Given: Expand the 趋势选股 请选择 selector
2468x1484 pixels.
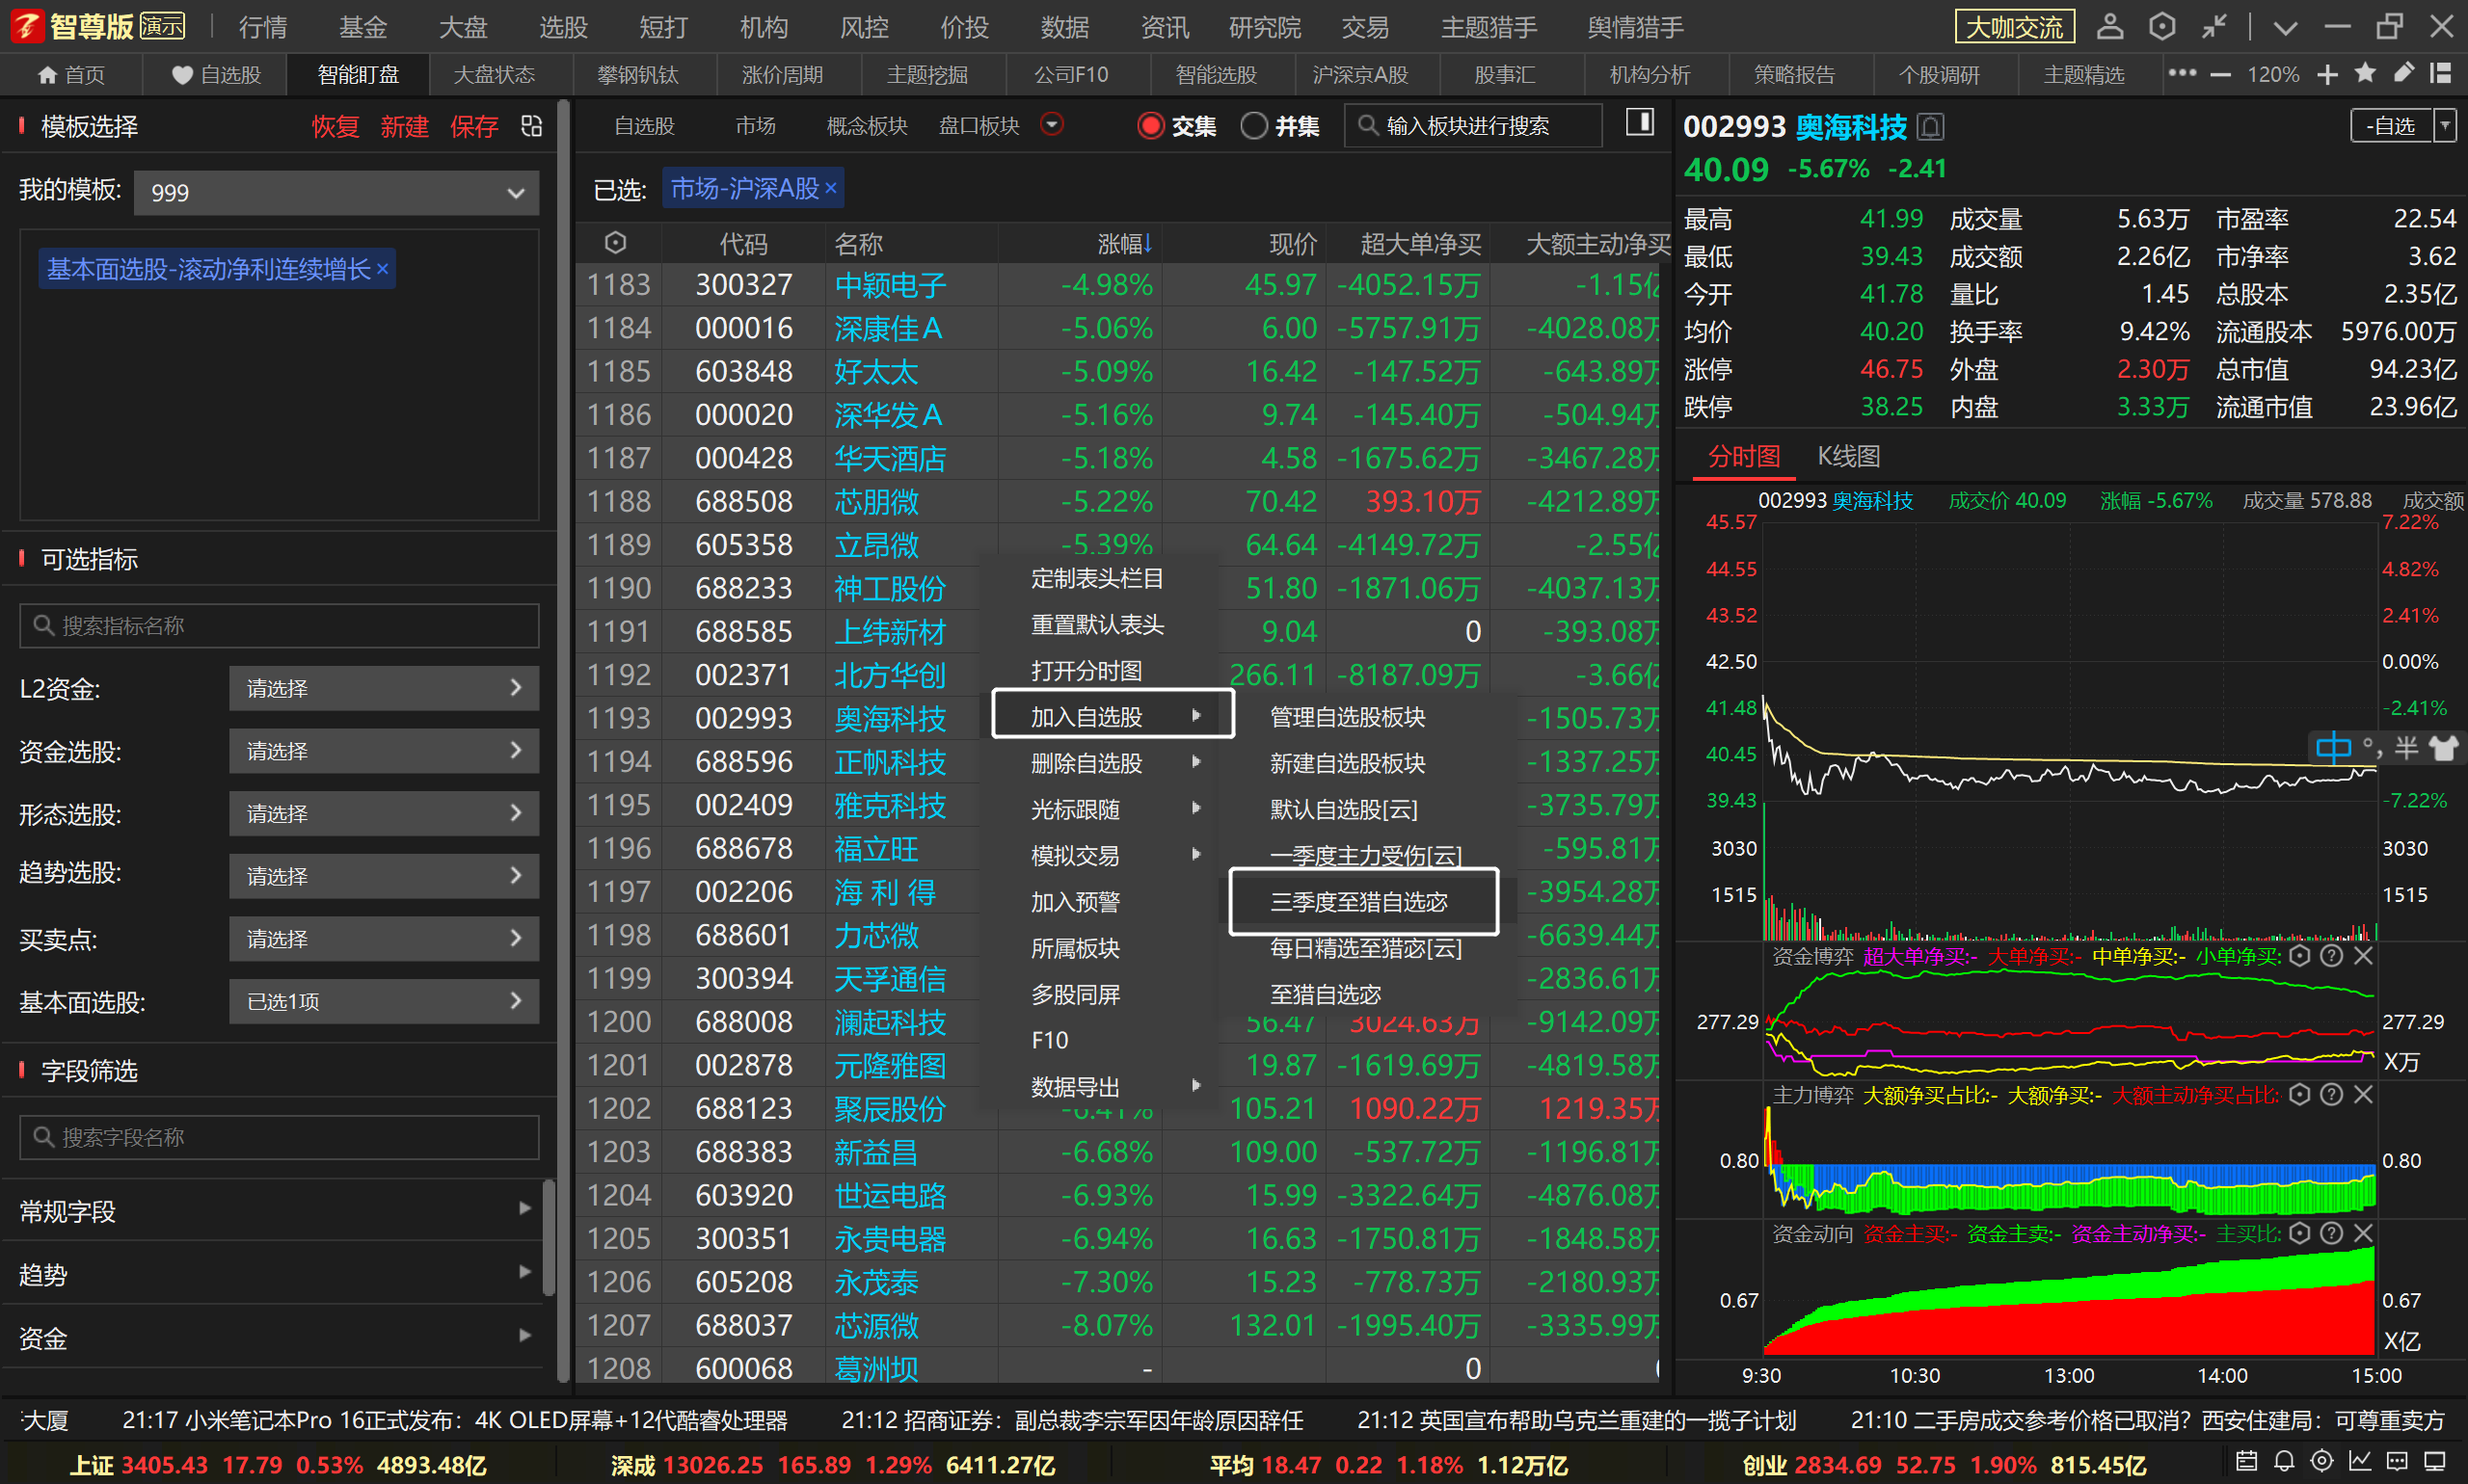Looking at the screenshot, I should (x=384, y=875).
